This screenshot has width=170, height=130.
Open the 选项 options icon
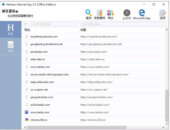point(162,13)
